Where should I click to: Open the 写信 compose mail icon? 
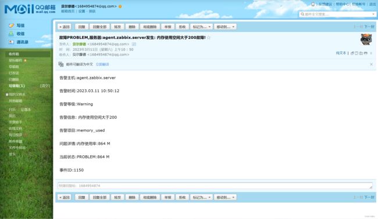click(x=11, y=25)
